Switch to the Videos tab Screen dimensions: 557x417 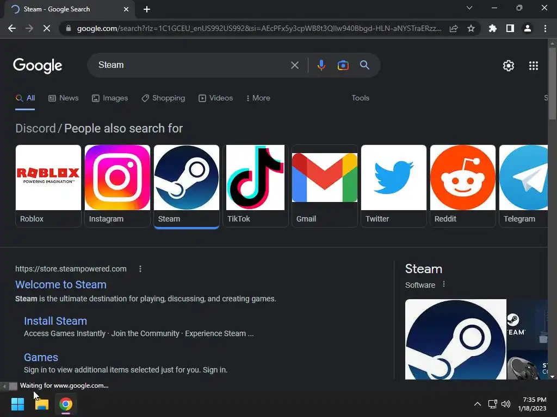coord(215,98)
